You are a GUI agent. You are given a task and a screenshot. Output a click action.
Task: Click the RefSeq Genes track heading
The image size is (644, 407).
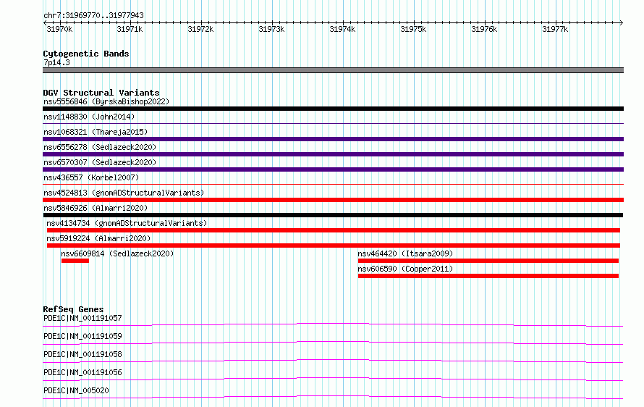73,309
